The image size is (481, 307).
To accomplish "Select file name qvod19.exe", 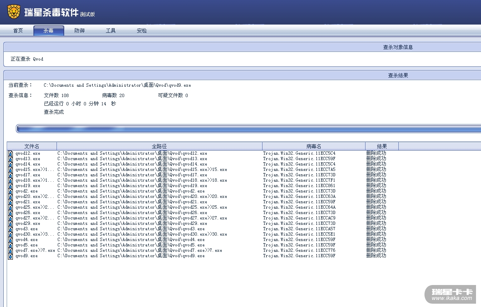I will tap(27, 186).
